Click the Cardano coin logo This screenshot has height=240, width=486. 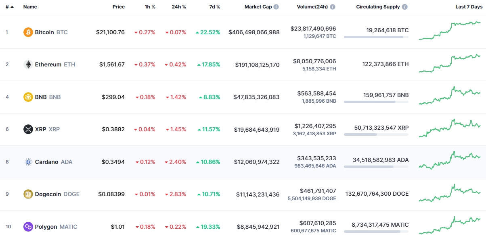coord(28,162)
